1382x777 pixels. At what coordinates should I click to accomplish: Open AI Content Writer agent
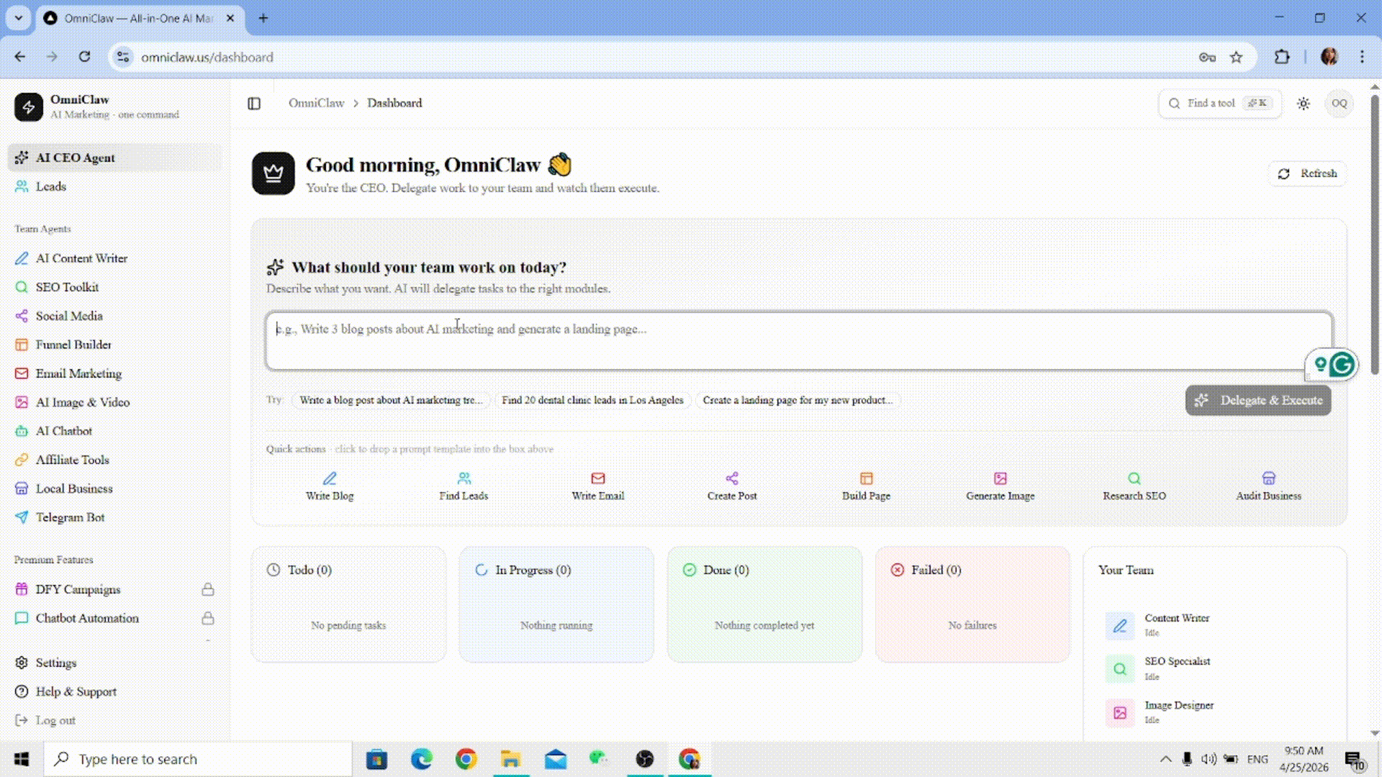click(x=115, y=258)
